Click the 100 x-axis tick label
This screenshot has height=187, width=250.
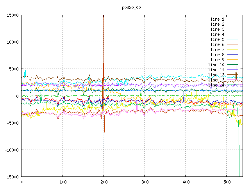[62, 182]
